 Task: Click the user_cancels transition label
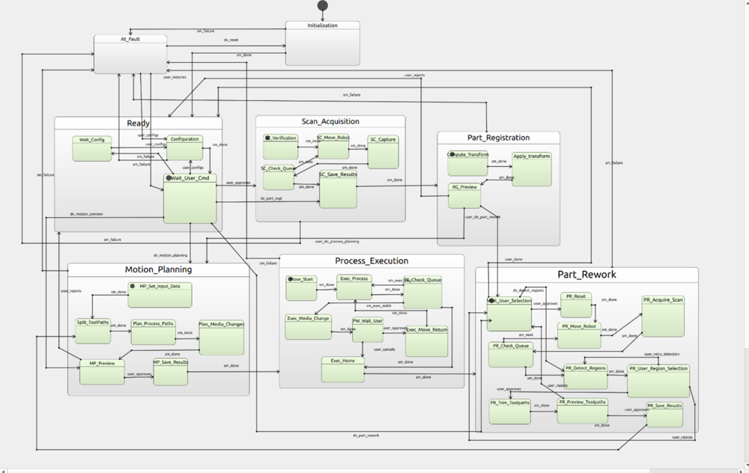coord(384,350)
